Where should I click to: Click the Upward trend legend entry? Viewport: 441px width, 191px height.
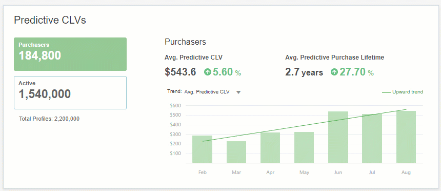pyautogui.click(x=403, y=92)
